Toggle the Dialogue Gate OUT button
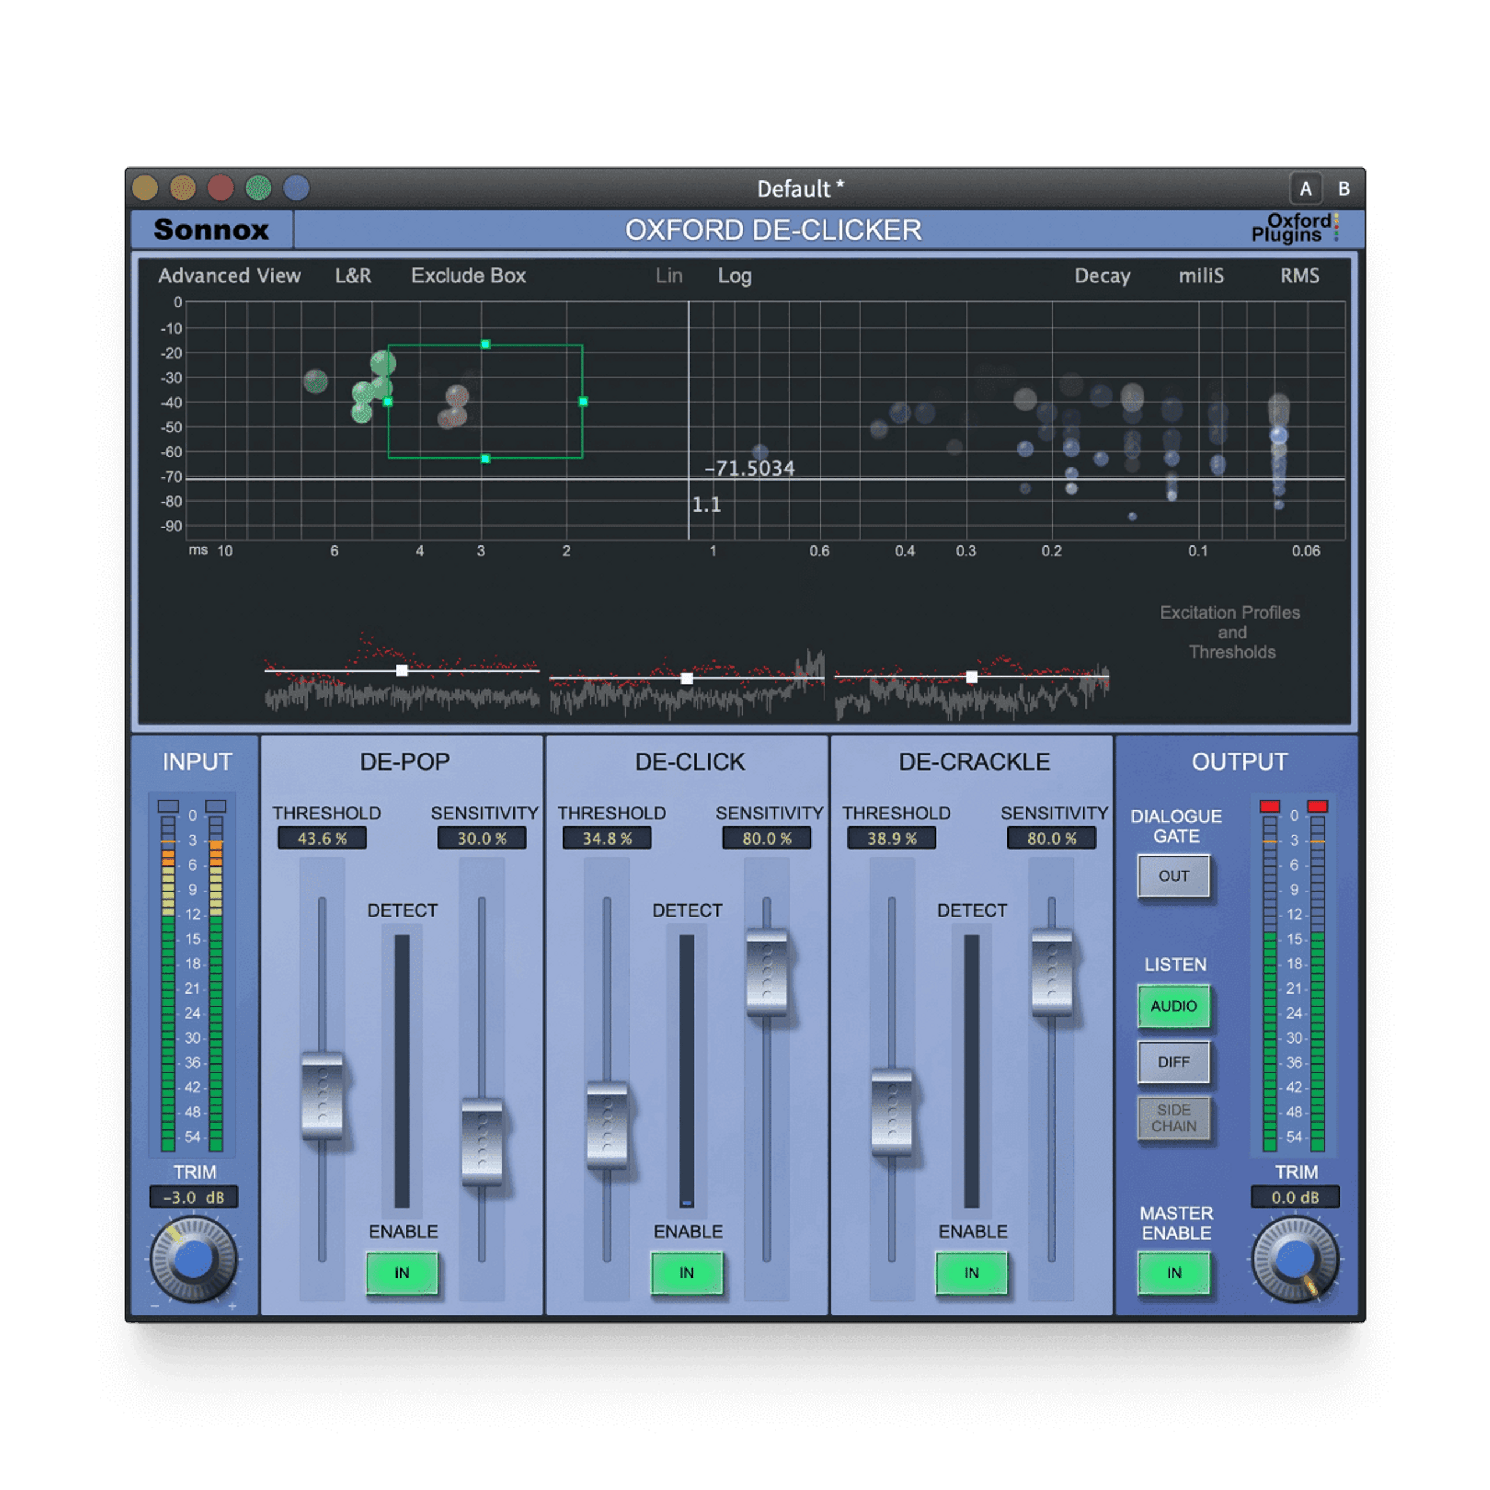Image resolution: width=1490 pixels, height=1490 pixels. click(1174, 876)
